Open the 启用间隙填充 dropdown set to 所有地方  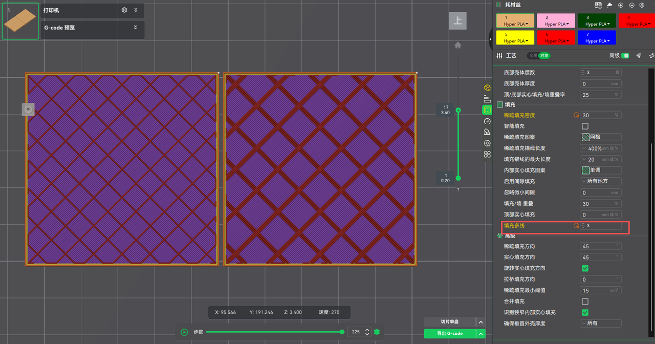(601, 181)
